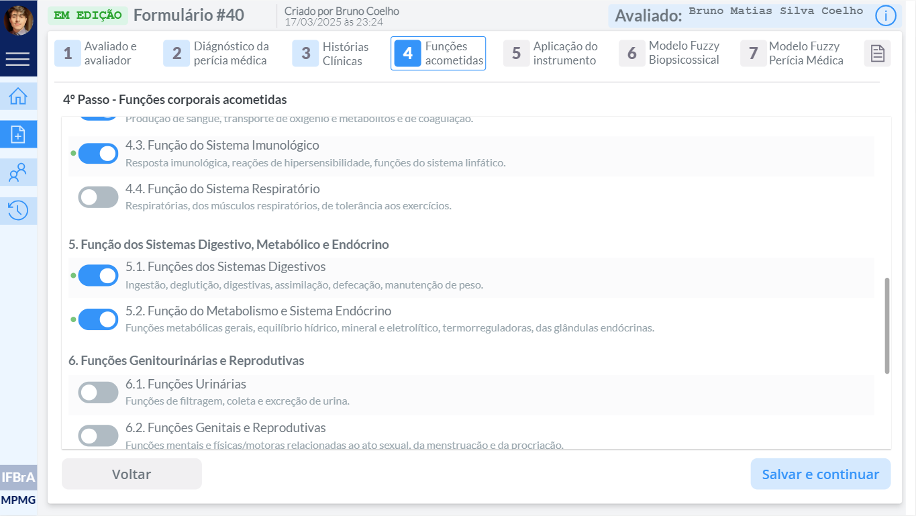Open the document summary icon after step 7
The image size is (916, 516).
(x=877, y=54)
